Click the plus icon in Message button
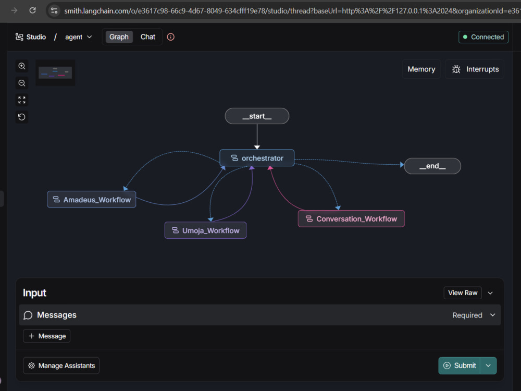521x391 pixels. click(32, 336)
